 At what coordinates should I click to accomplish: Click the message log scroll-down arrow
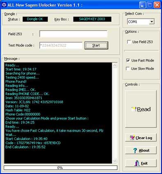(115, 161)
